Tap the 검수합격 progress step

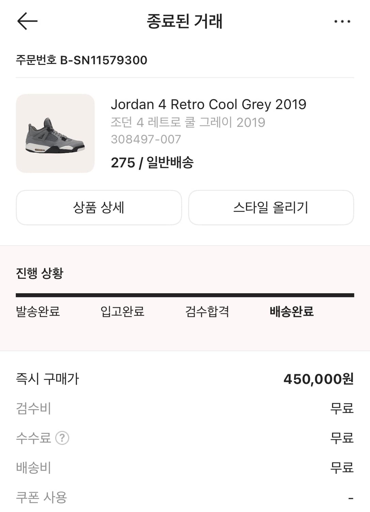(x=207, y=311)
